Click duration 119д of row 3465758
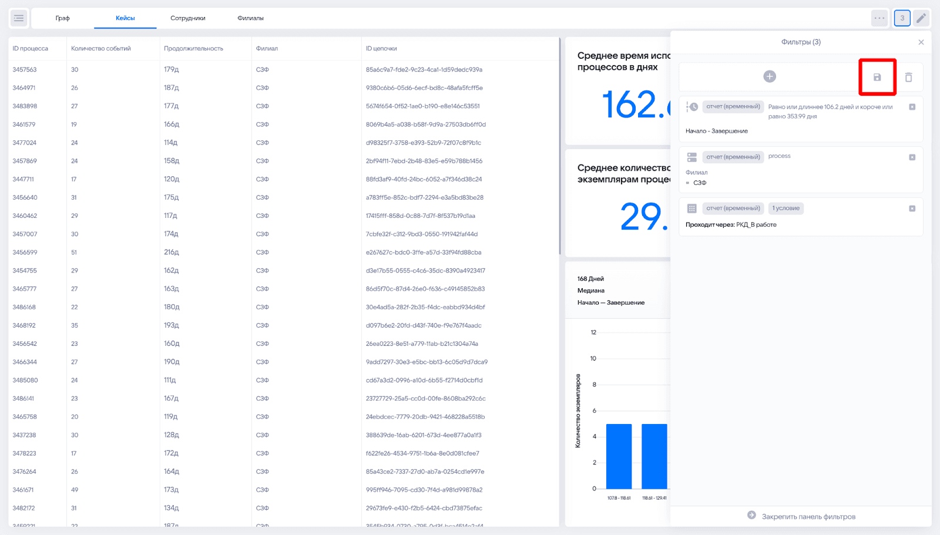Viewport: 940px width, 535px height. click(x=171, y=417)
